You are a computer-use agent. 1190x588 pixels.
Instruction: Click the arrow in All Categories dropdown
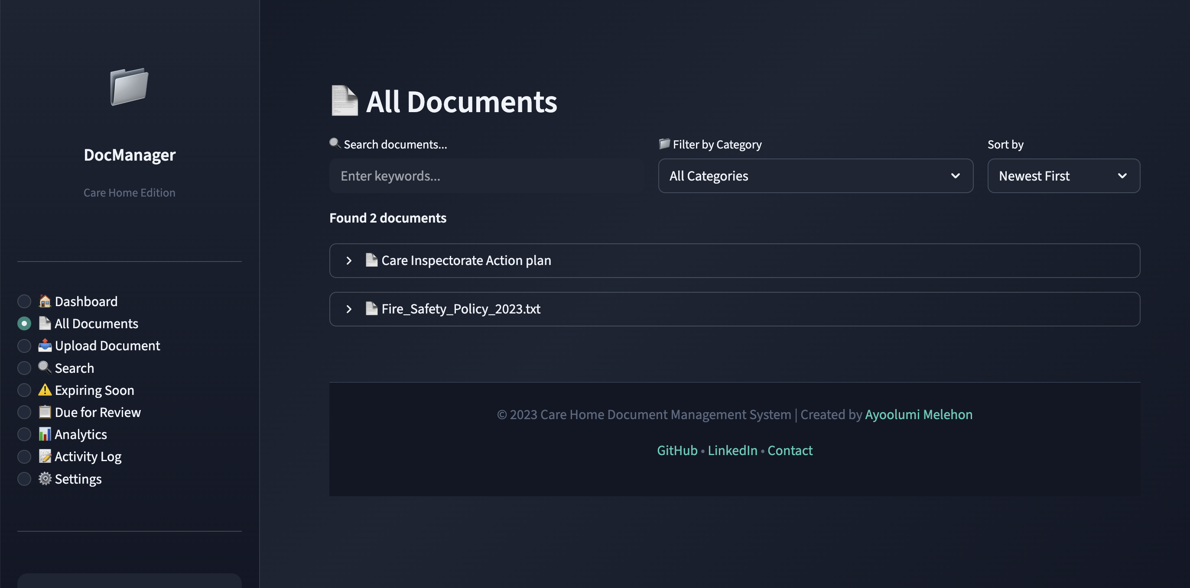pos(955,176)
